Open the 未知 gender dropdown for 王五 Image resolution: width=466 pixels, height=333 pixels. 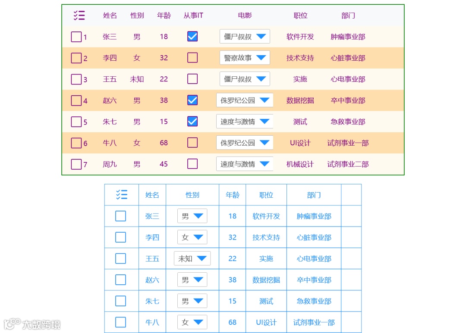tap(192, 258)
